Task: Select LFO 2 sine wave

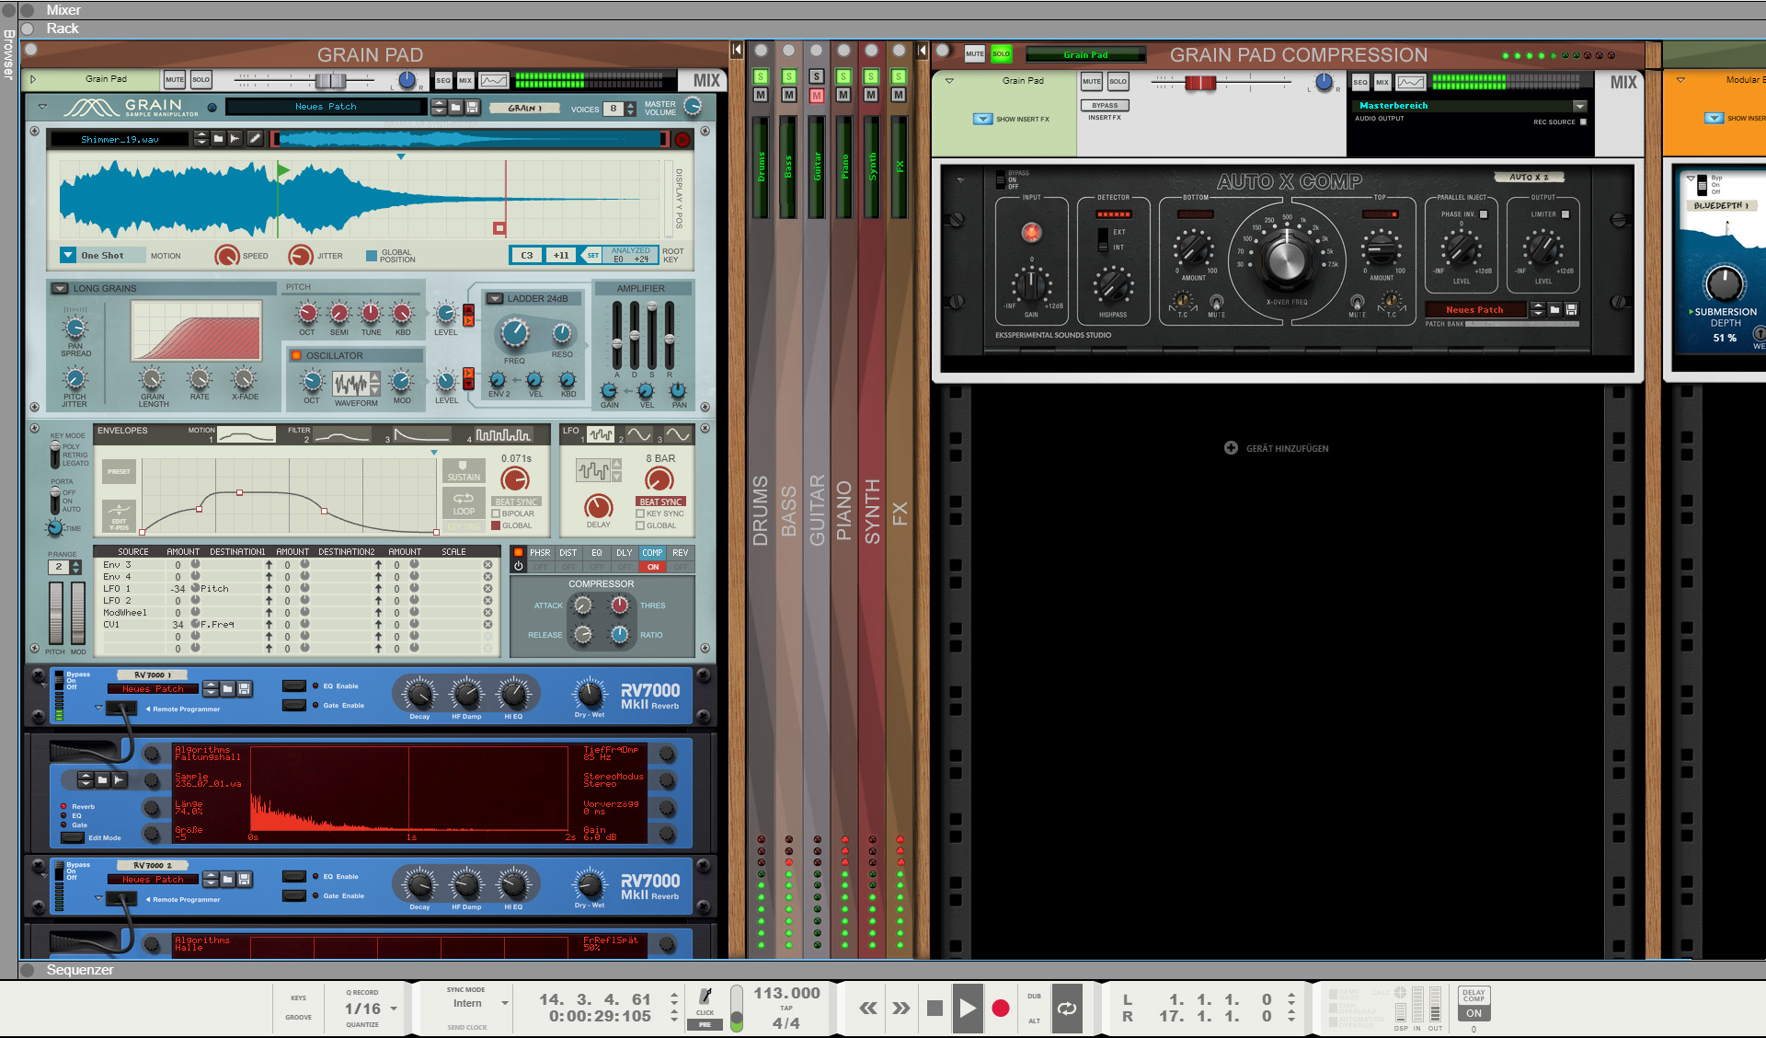Action: pos(639,434)
